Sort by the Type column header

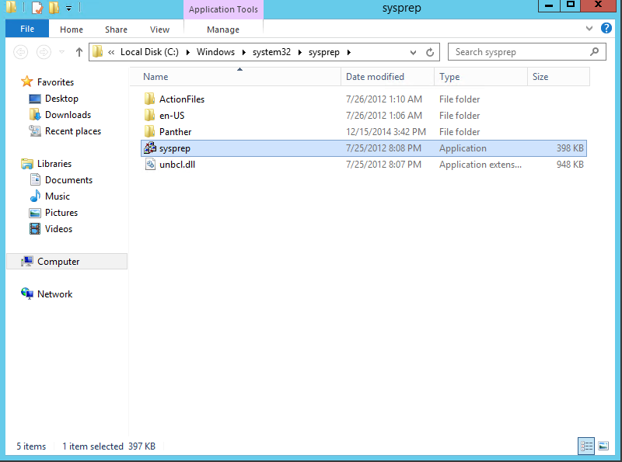tap(480, 76)
